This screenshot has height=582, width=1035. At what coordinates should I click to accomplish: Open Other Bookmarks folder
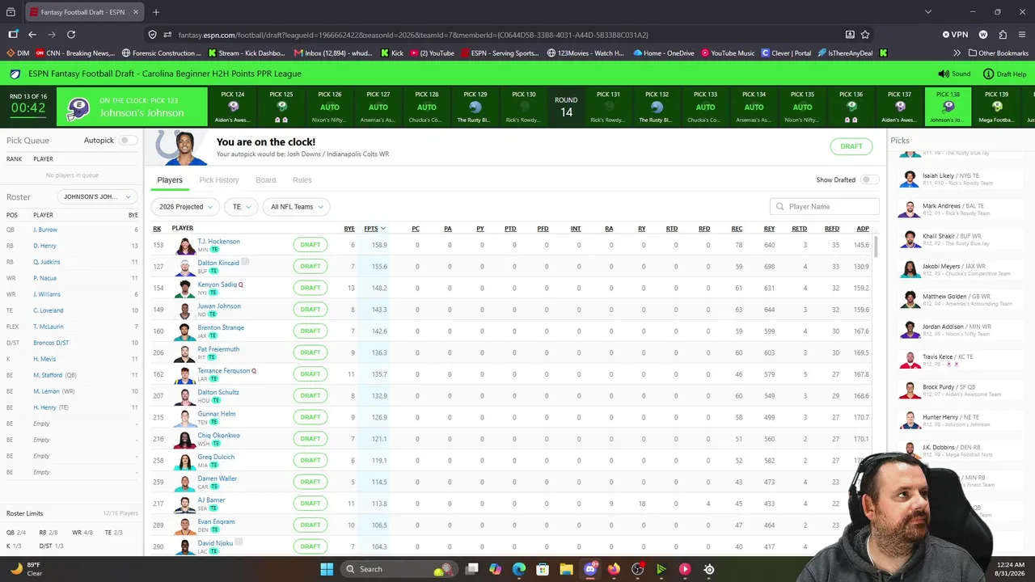[998, 53]
